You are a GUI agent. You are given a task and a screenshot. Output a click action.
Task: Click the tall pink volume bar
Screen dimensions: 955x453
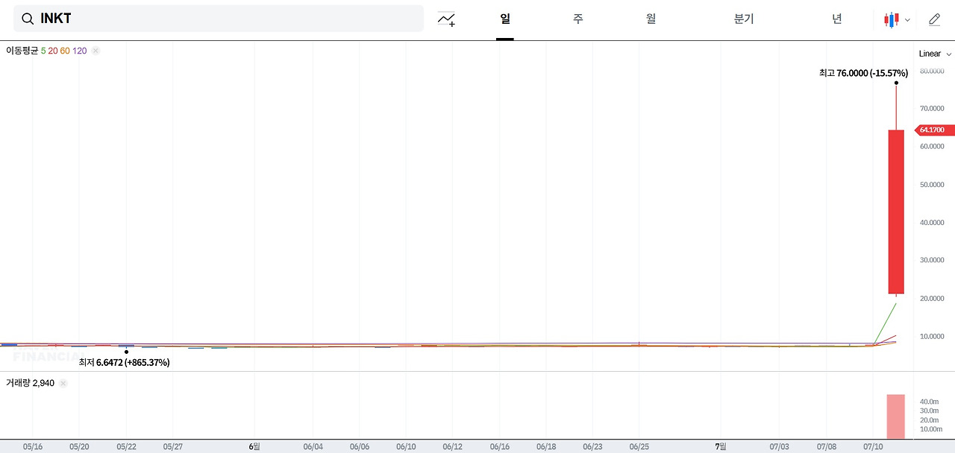coord(896,416)
